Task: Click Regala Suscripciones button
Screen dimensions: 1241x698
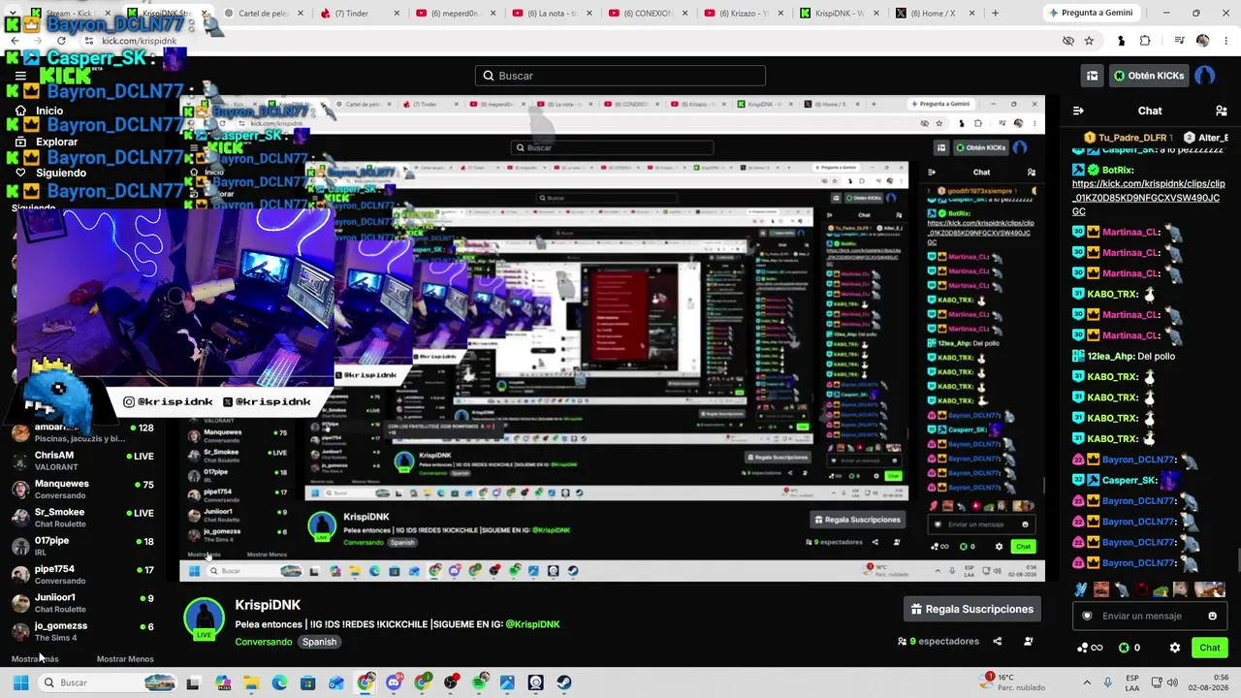Action: (972, 609)
